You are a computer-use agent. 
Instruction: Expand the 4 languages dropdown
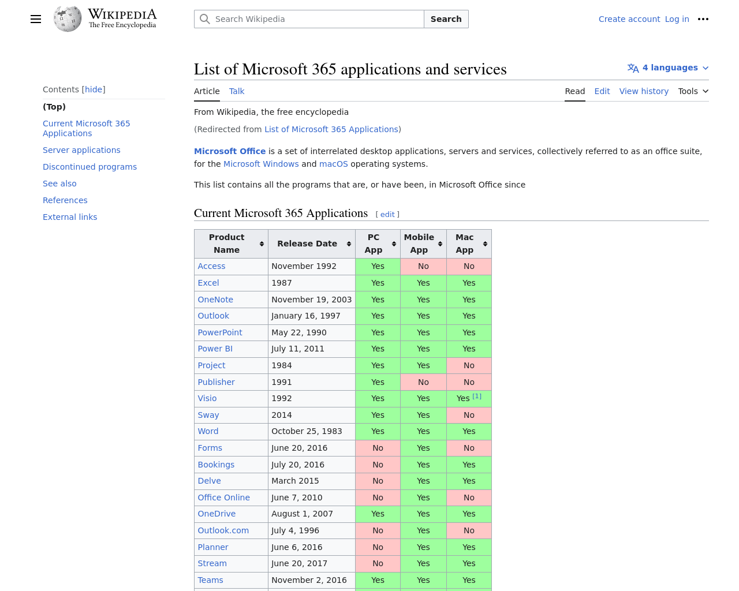click(x=668, y=68)
